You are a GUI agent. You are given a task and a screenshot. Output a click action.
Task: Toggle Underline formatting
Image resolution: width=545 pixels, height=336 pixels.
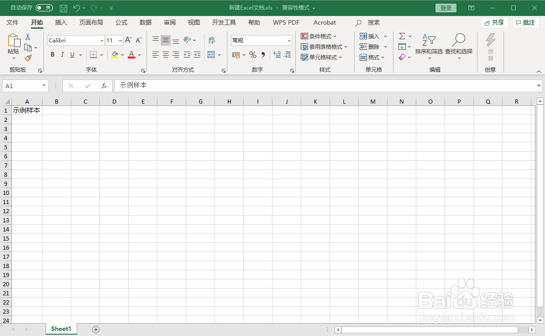72,54
